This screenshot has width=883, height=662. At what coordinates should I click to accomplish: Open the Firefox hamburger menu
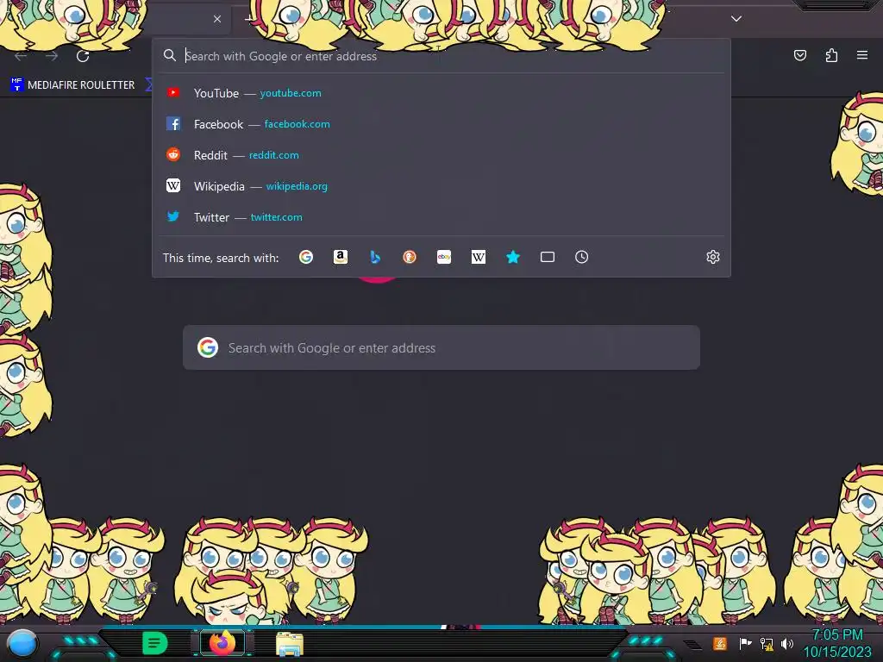click(862, 55)
